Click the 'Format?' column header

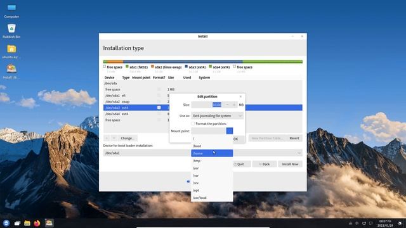159,77
